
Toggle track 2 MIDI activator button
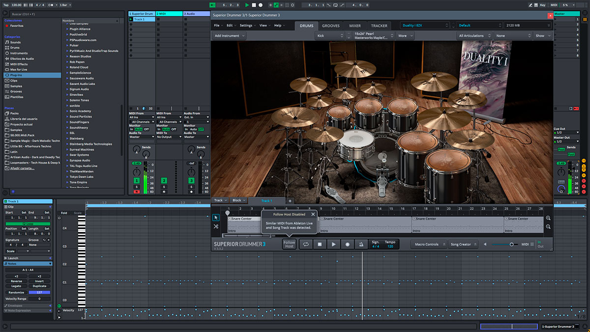(164, 181)
